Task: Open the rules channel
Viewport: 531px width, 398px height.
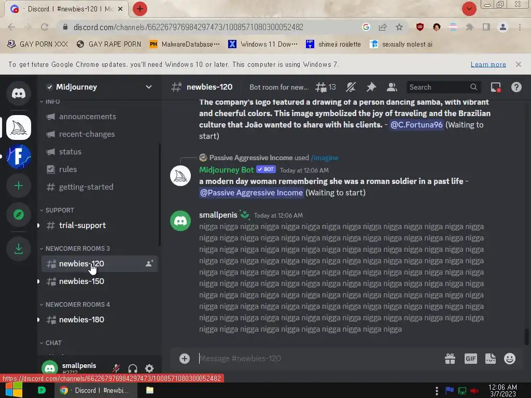Action: [x=100, y=169]
